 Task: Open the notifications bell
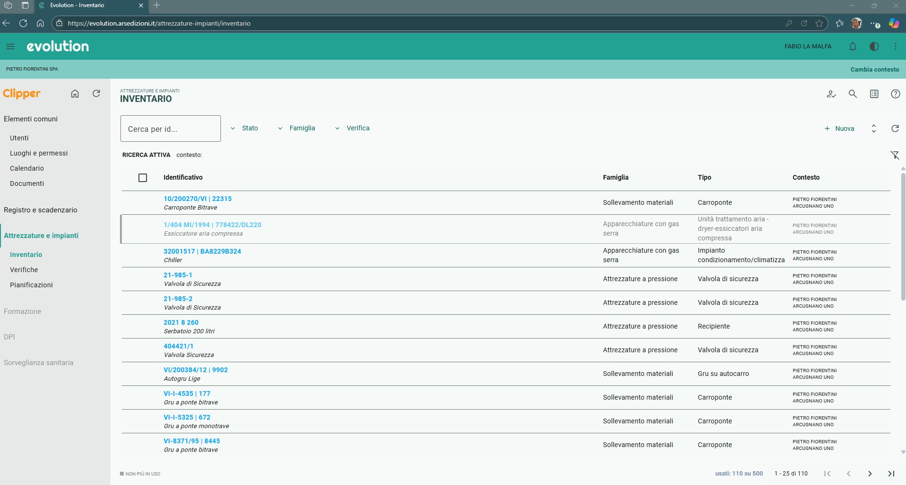coord(853,46)
